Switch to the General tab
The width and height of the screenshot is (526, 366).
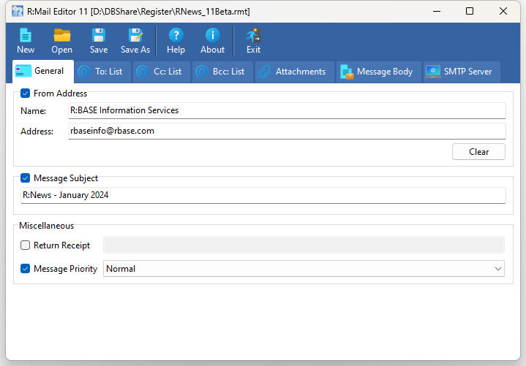pyautogui.click(x=43, y=71)
